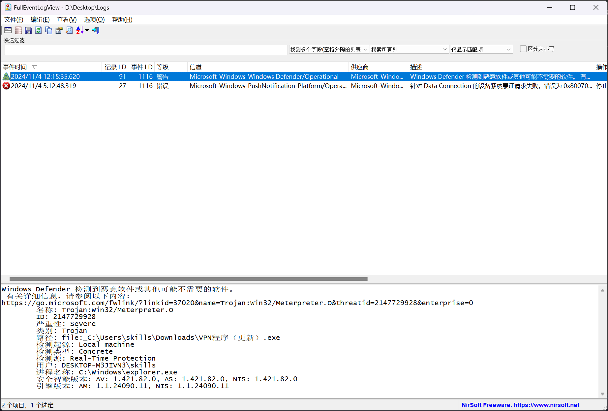Click the horizontal scrollbar thumb

[x=189, y=279]
